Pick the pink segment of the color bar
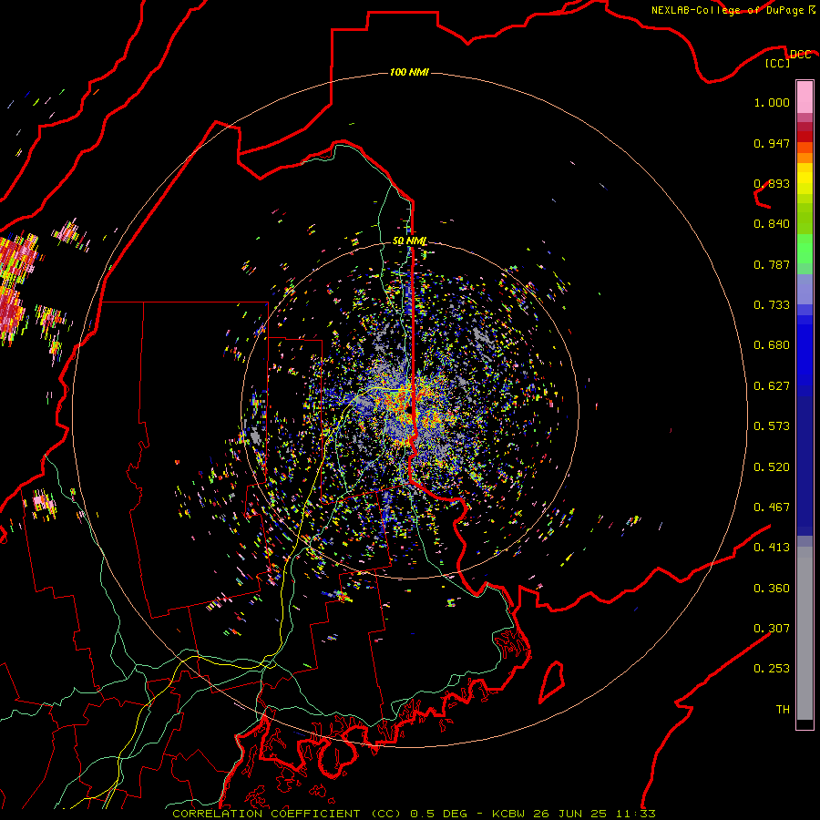 [x=805, y=97]
